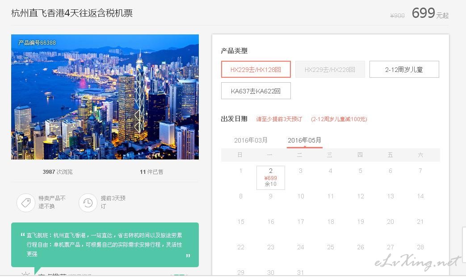The height and width of the screenshot is (277, 466).
Task: Click the 特卖产品不退不换 policy text
Action: point(52,202)
